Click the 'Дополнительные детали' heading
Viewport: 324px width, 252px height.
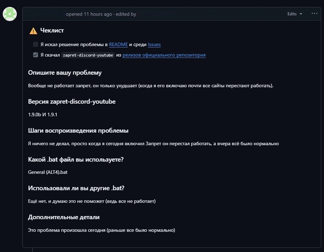click(64, 217)
